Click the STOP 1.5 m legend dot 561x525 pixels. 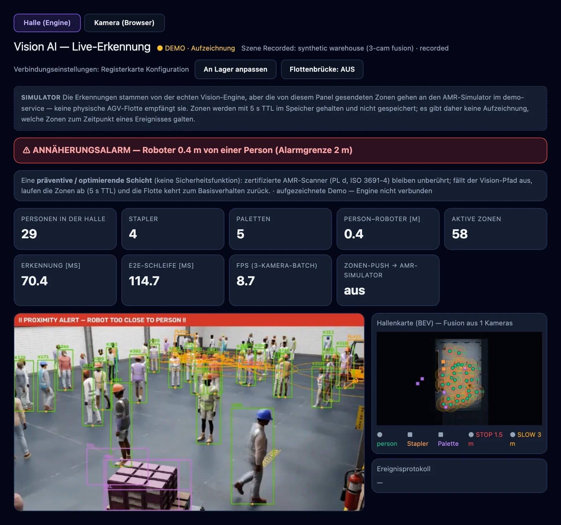(471, 435)
